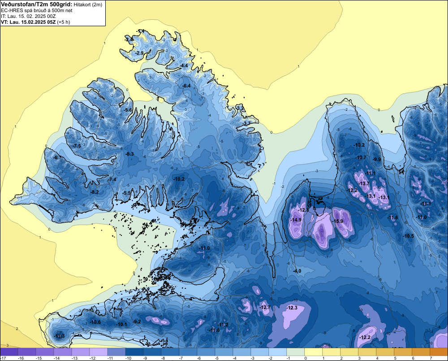The width and height of the screenshot is (448, 361).
Task: Click the -14.9 temperature label
Action: (x=296, y=220)
